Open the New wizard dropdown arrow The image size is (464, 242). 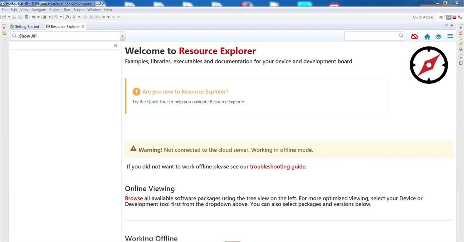pos(9,17)
